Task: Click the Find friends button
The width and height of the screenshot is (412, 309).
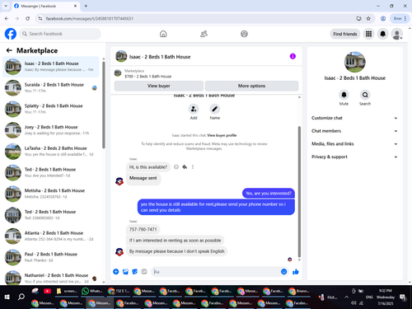Action: [x=345, y=34]
